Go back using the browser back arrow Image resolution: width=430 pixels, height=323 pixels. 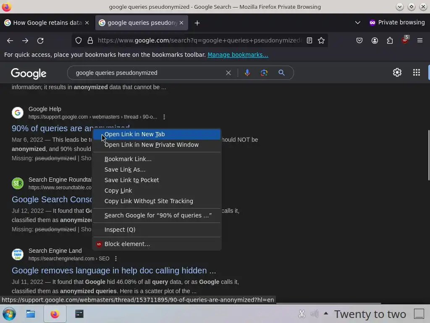tap(10, 41)
